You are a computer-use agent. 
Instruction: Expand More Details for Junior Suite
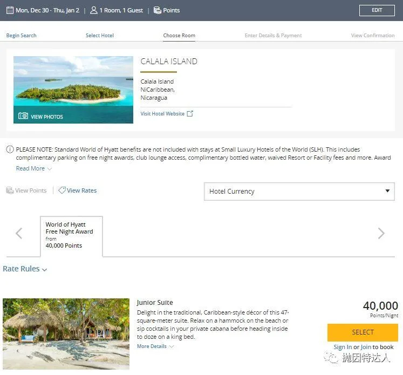[x=155, y=346]
